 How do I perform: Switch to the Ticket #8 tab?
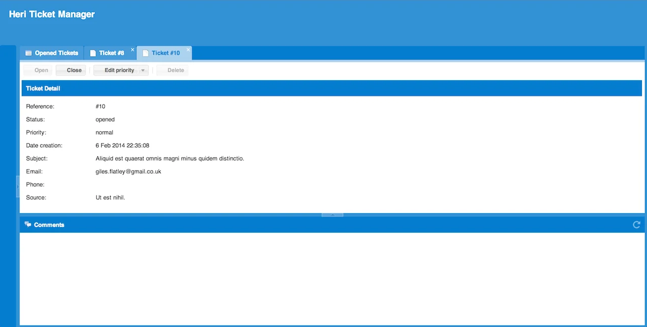[x=111, y=53]
